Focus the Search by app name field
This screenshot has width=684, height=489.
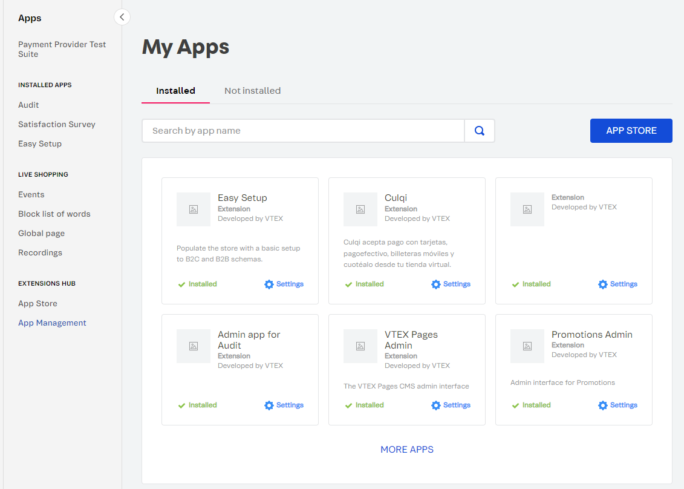303,131
